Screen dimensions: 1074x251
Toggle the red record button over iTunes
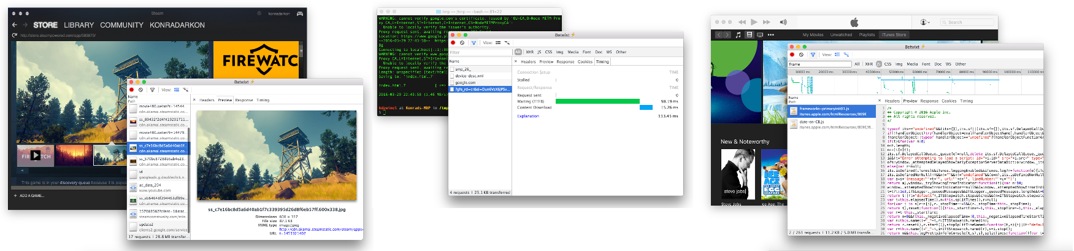click(x=792, y=55)
